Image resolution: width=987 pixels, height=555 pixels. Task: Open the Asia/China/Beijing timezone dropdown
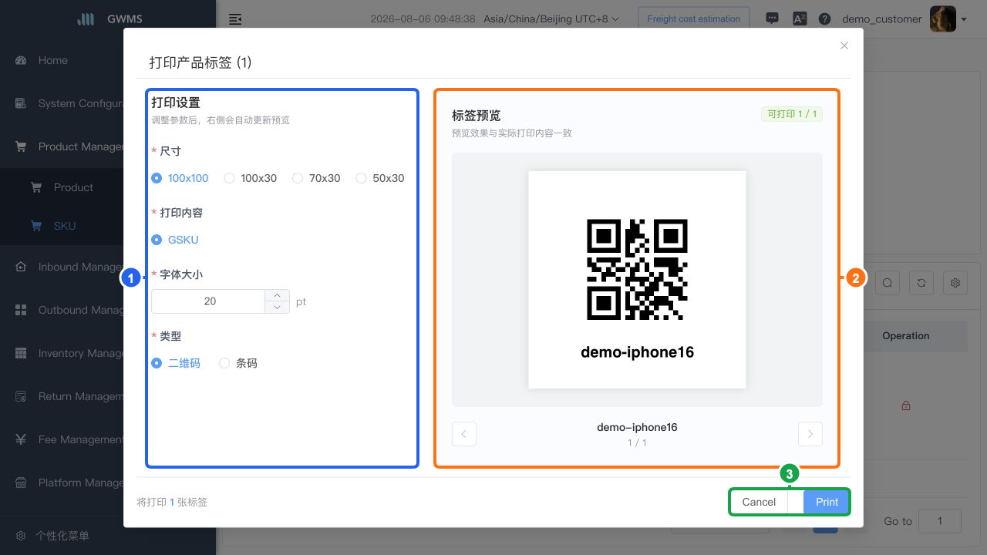point(551,19)
